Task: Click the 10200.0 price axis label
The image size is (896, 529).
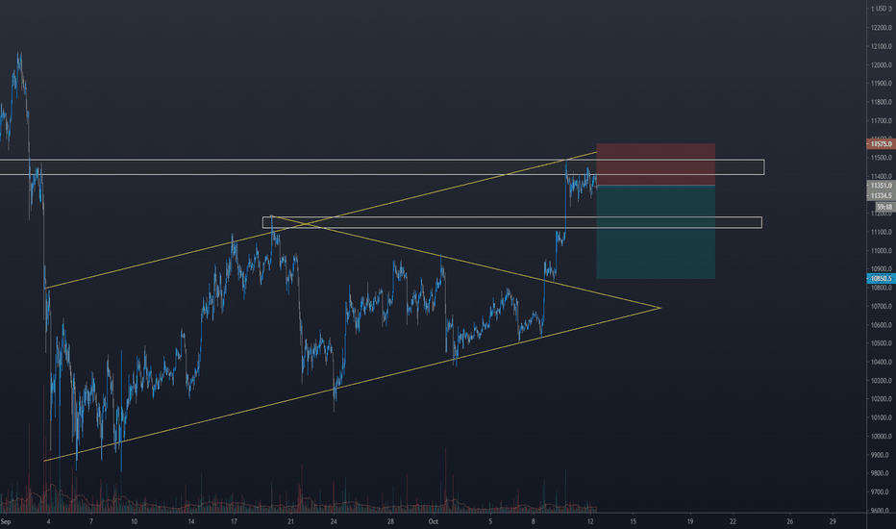Action: click(882, 399)
